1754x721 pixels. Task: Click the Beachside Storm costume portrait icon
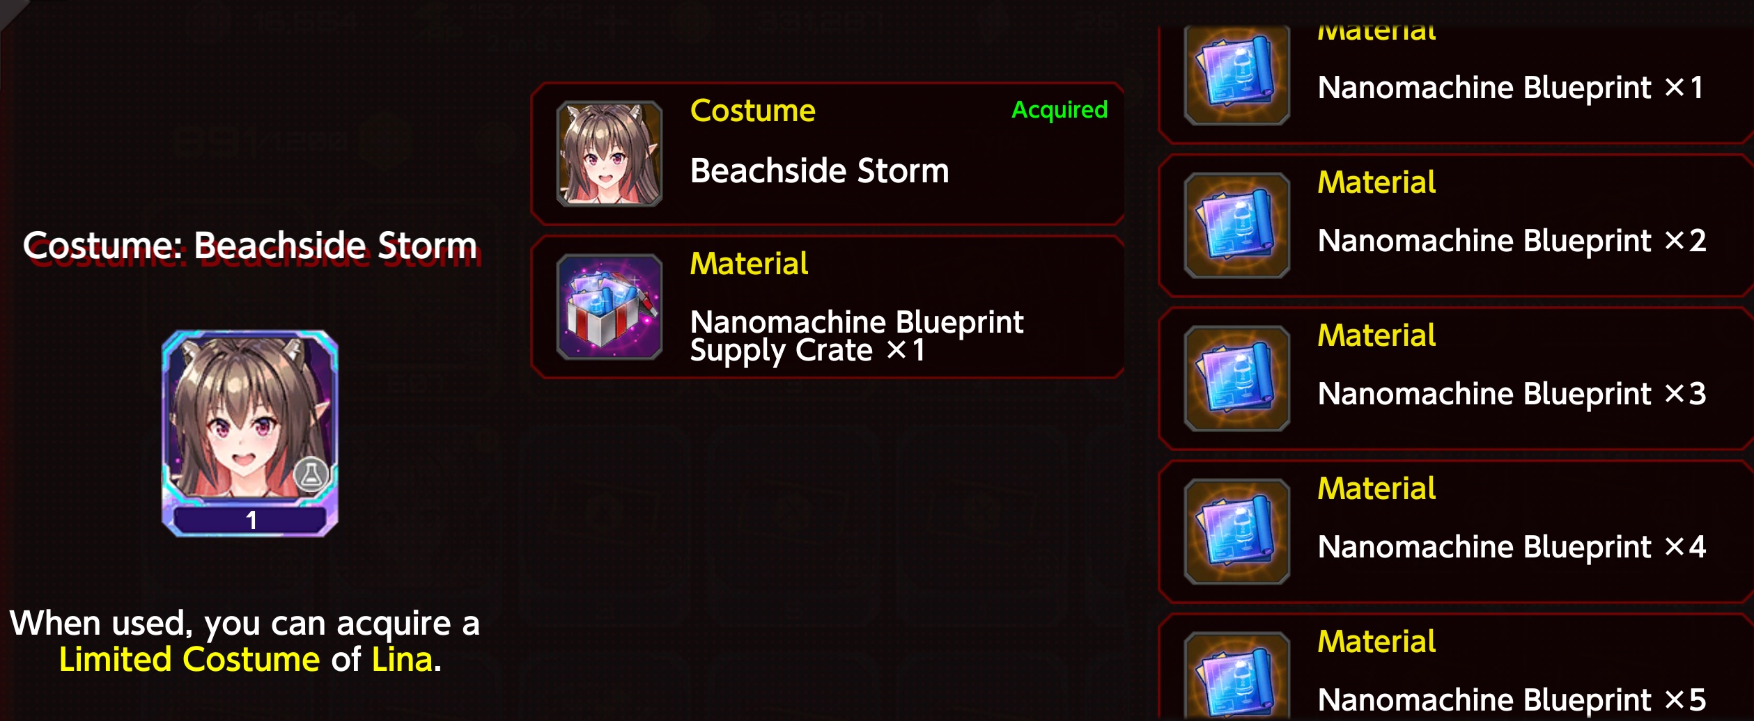(610, 154)
